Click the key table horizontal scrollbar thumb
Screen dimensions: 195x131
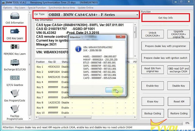pos(65,117)
